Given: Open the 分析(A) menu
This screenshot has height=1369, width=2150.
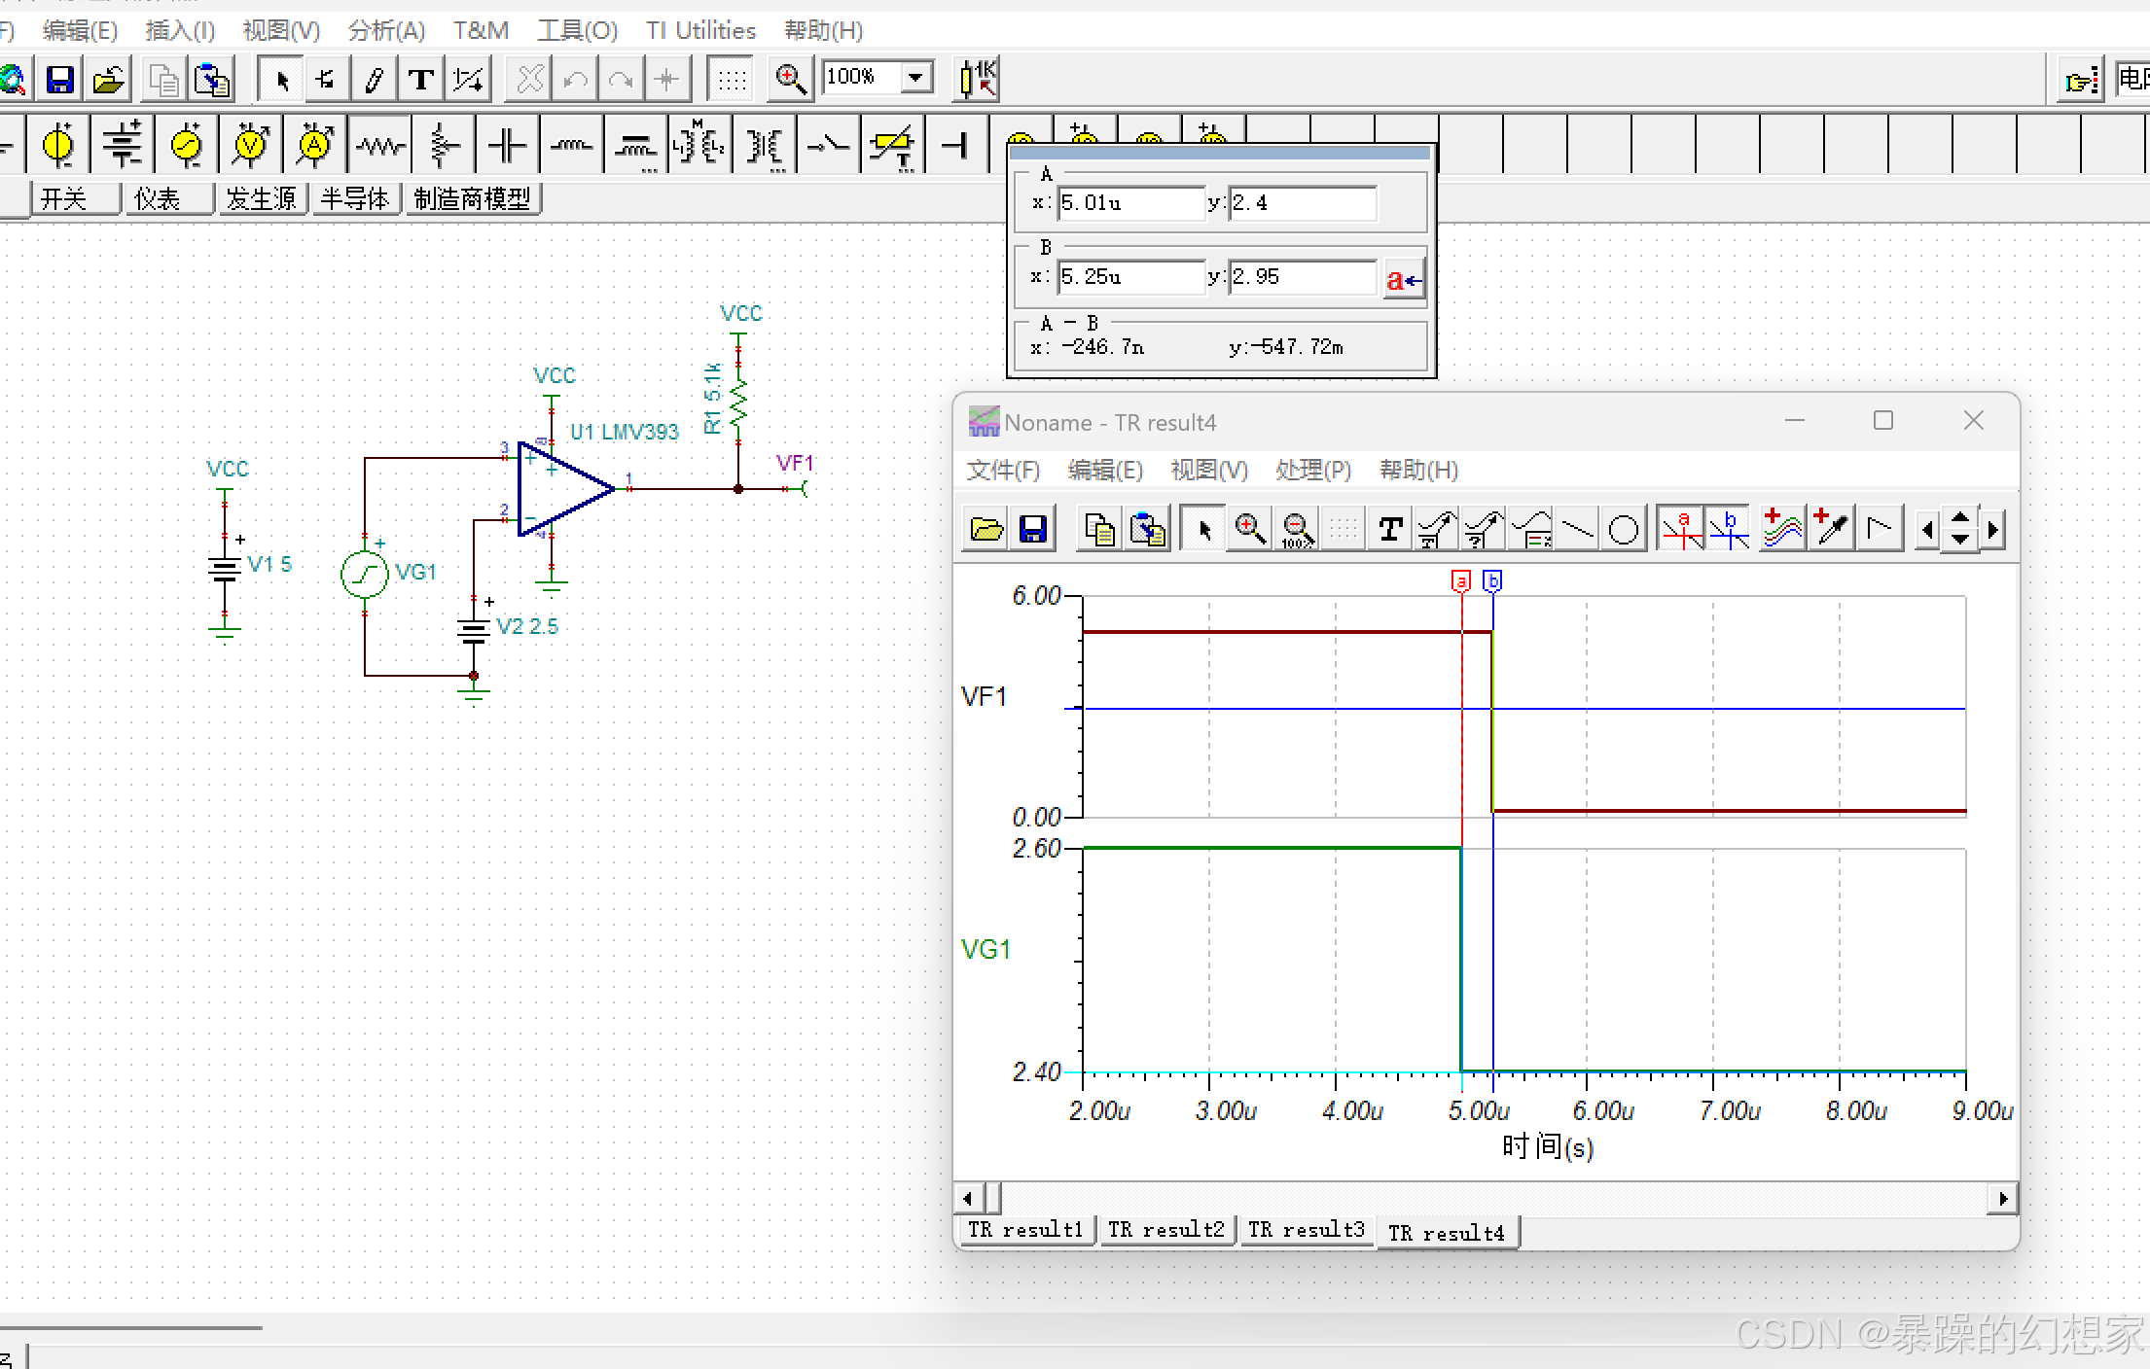Looking at the screenshot, I should (386, 30).
